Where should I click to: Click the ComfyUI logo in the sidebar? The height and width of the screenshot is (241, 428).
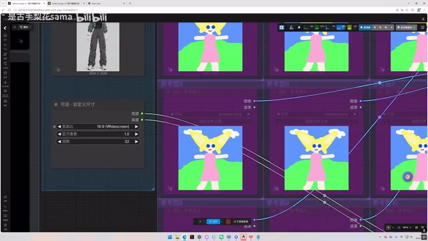click(5, 27)
